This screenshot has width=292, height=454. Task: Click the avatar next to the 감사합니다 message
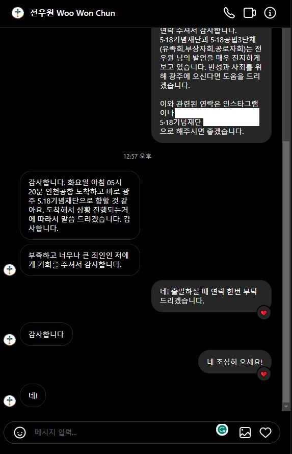10,339
